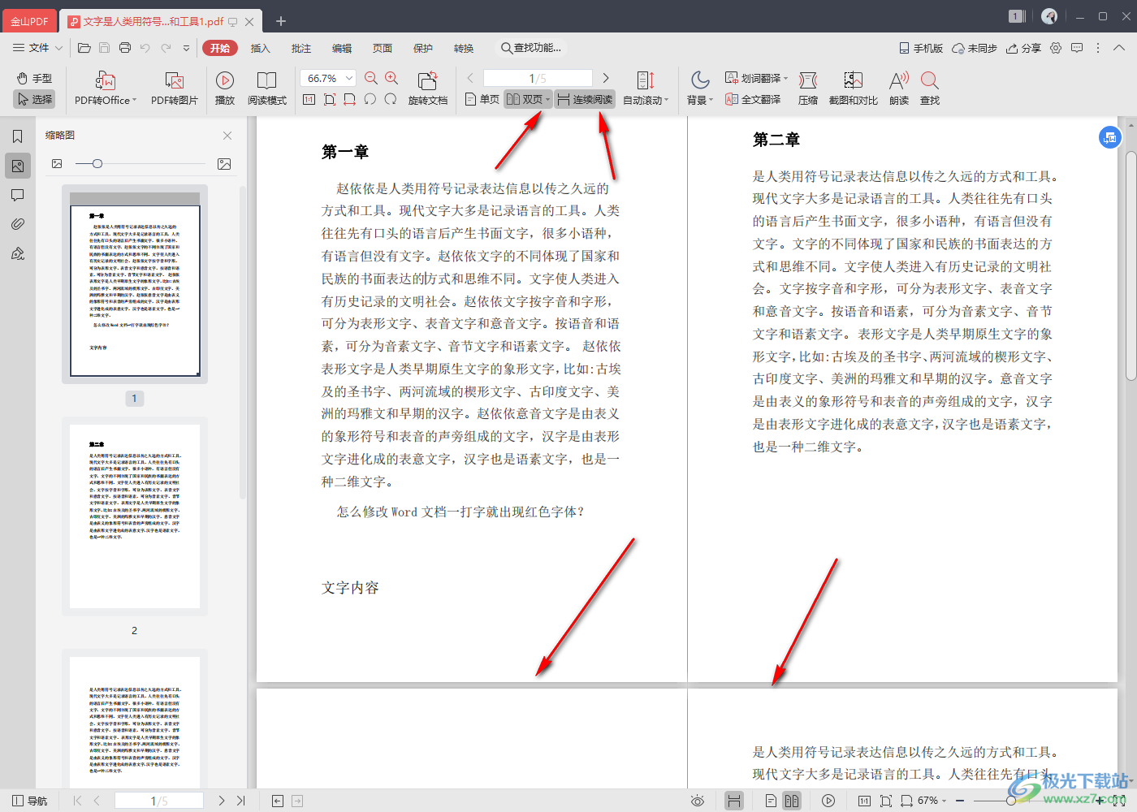The height and width of the screenshot is (812, 1137).
Task: Open the 划词翻译 dropdown
Action: point(756,78)
